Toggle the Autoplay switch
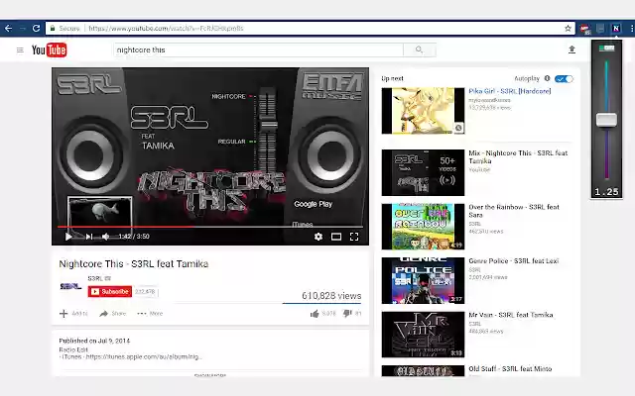Screen dimensions: 635x396 pyautogui.click(x=564, y=79)
